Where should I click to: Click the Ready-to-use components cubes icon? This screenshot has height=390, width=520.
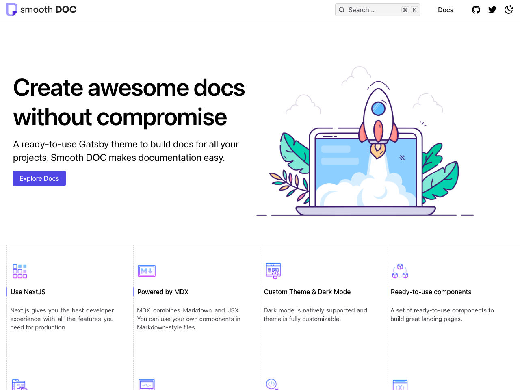click(x=400, y=271)
